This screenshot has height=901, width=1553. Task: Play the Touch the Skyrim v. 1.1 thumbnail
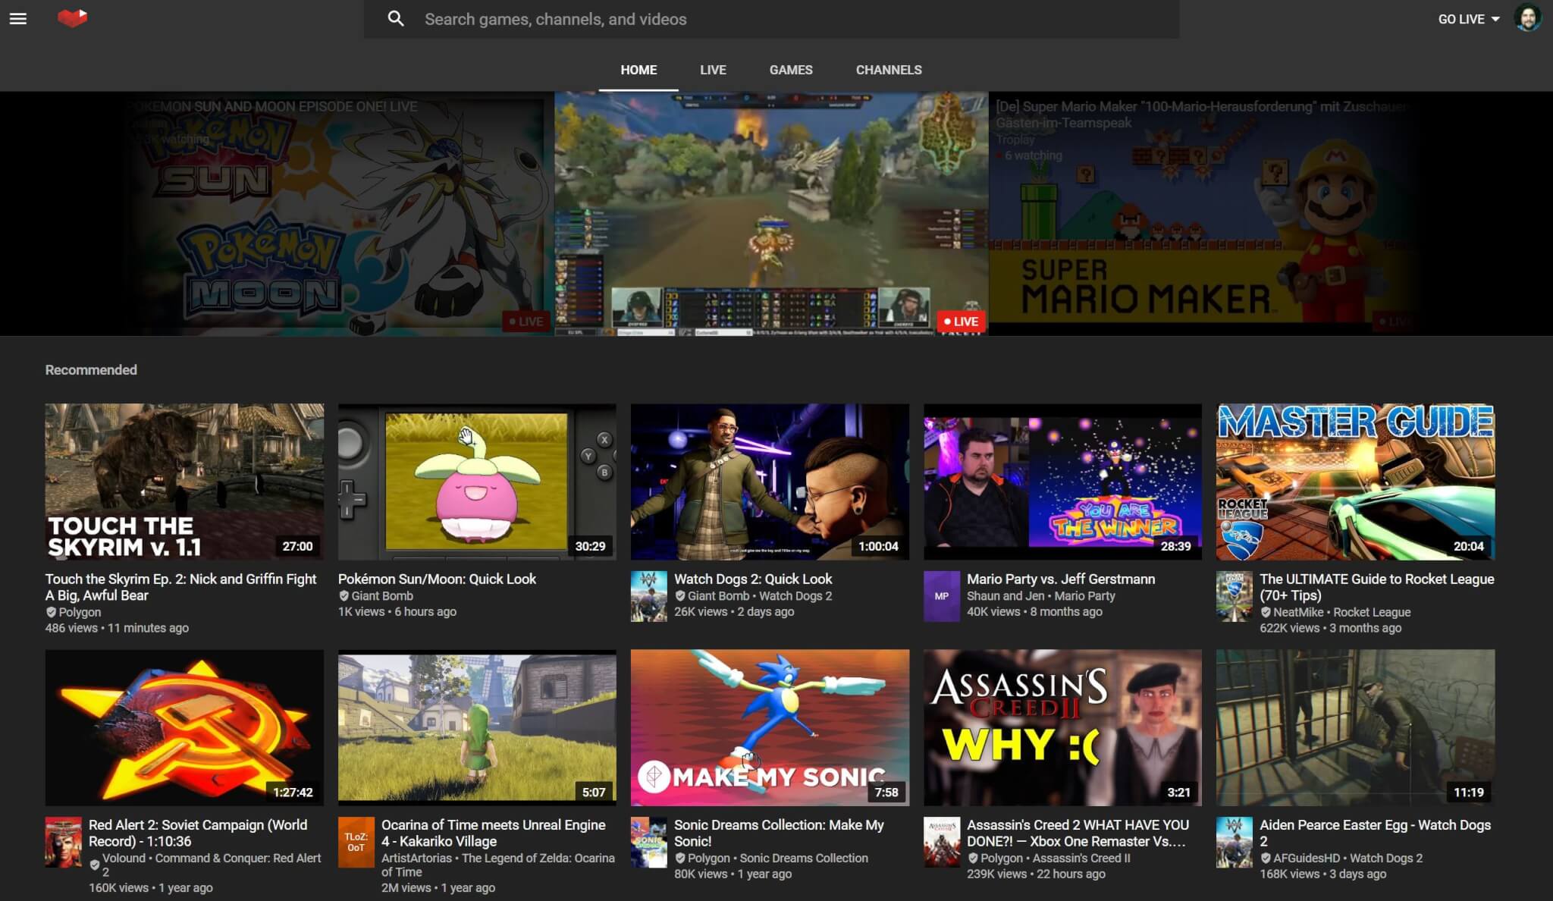click(184, 482)
